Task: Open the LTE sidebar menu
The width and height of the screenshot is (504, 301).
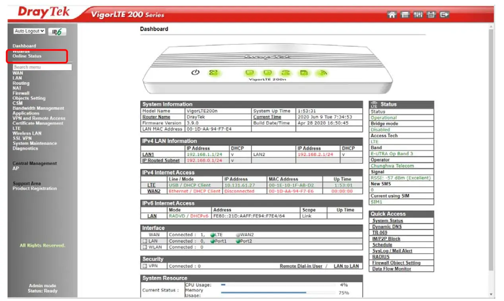Action: coord(16,128)
